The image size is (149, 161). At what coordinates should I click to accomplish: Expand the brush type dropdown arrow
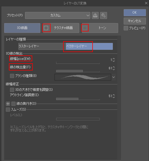pos(113,77)
